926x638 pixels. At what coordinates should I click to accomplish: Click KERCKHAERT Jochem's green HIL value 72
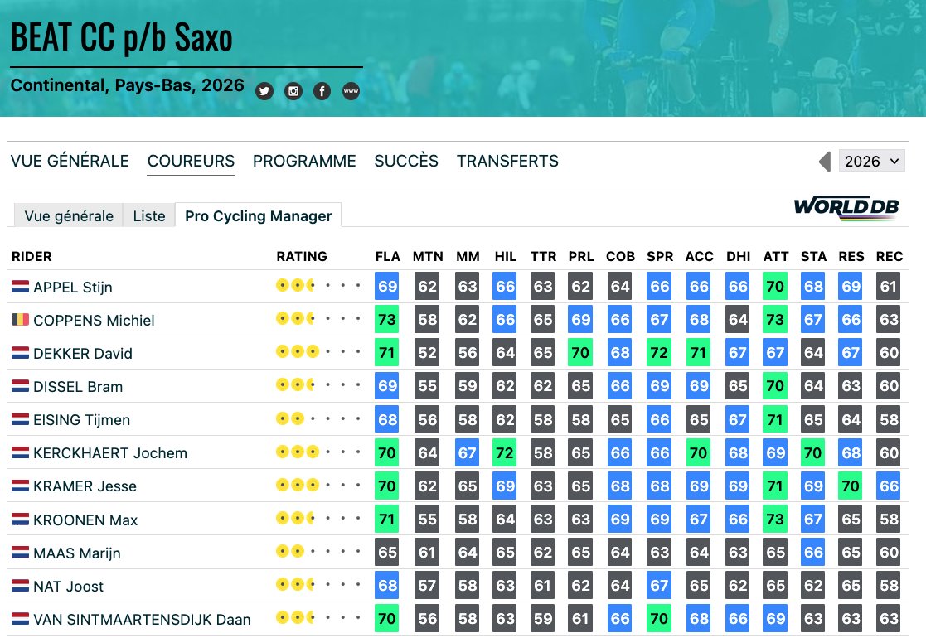point(504,452)
